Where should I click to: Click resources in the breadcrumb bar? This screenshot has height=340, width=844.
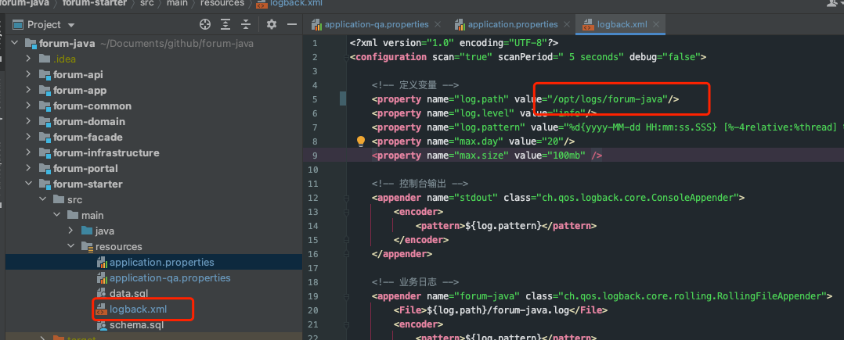[222, 3]
